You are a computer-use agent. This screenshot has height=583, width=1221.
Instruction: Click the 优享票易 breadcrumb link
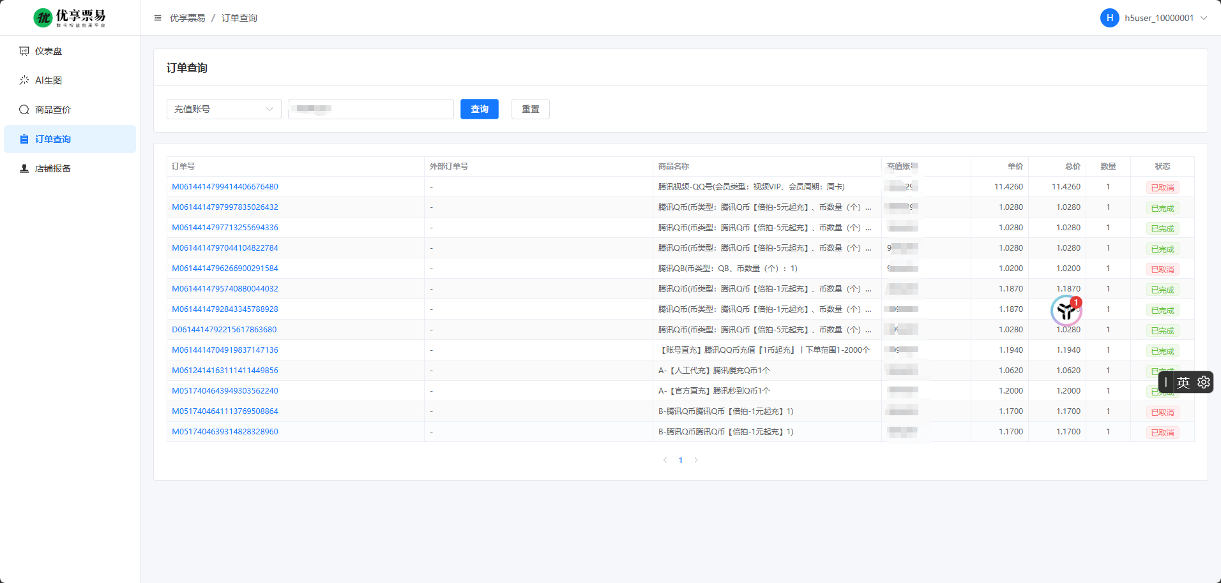188,18
